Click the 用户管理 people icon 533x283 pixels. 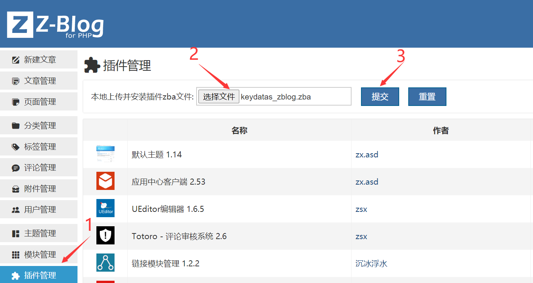(15, 210)
